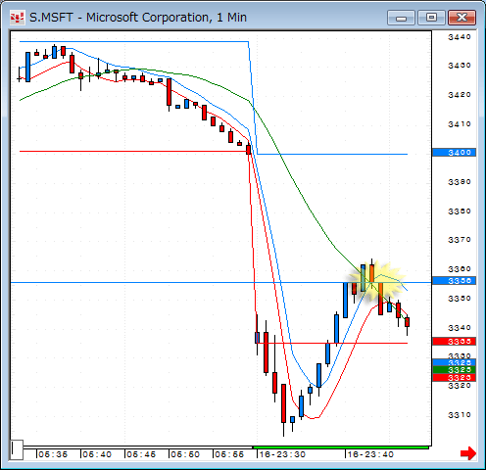Screen dimensions: 486x470
Task: Click the chart application icon in title bar
Action: point(17,17)
